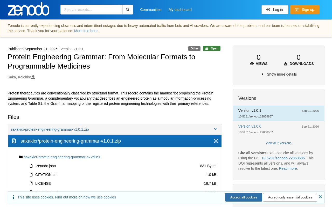Open My dashboard
This screenshot has width=332, height=207.
[x=180, y=10]
